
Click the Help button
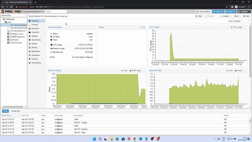[x=246, y=16]
